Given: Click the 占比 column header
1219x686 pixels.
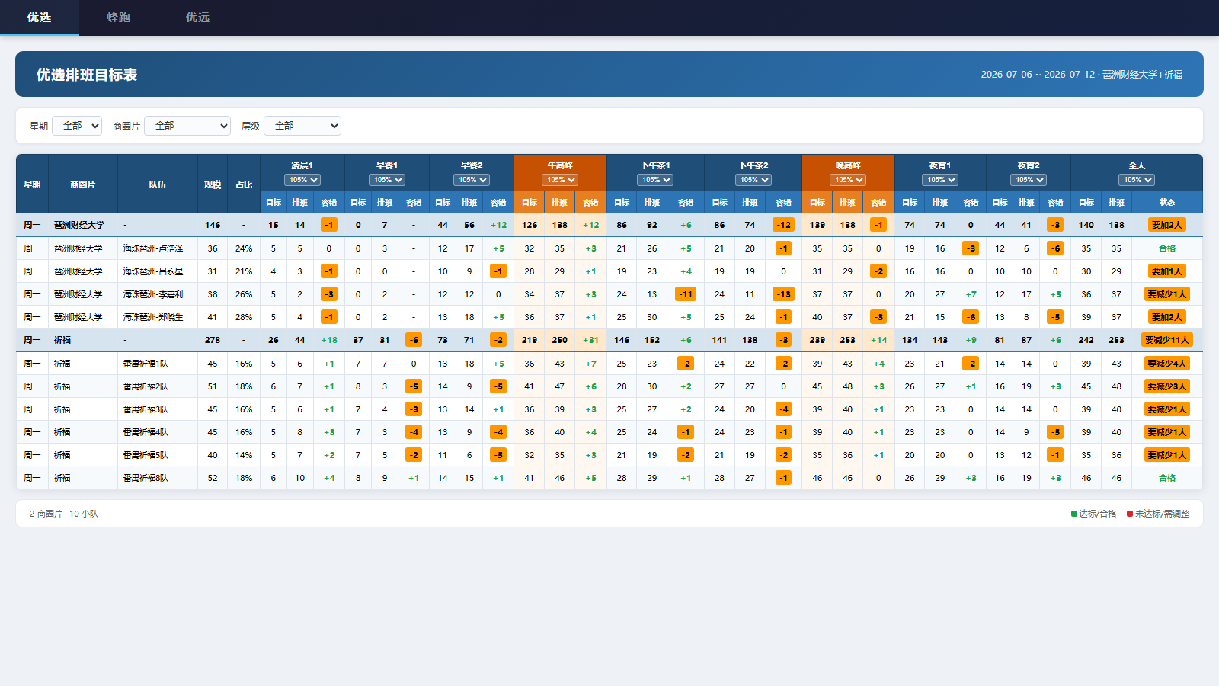Looking at the screenshot, I should point(244,184).
